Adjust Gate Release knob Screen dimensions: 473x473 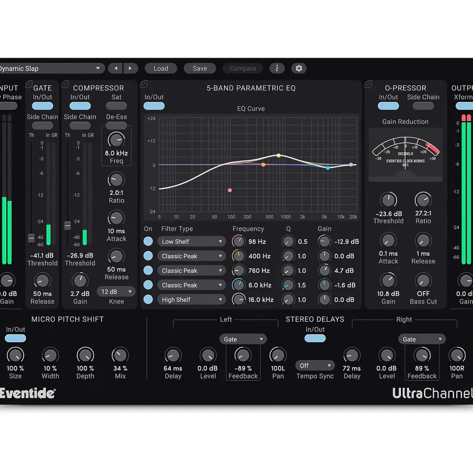coord(42,280)
